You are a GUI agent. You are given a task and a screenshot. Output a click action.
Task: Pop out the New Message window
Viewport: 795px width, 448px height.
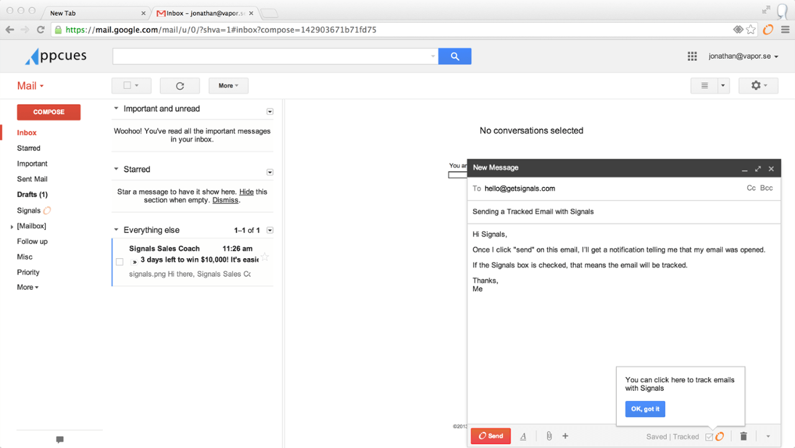tap(758, 168)
